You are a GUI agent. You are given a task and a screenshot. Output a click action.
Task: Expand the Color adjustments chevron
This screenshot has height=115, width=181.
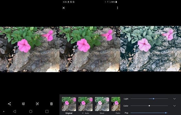point(175,106)
